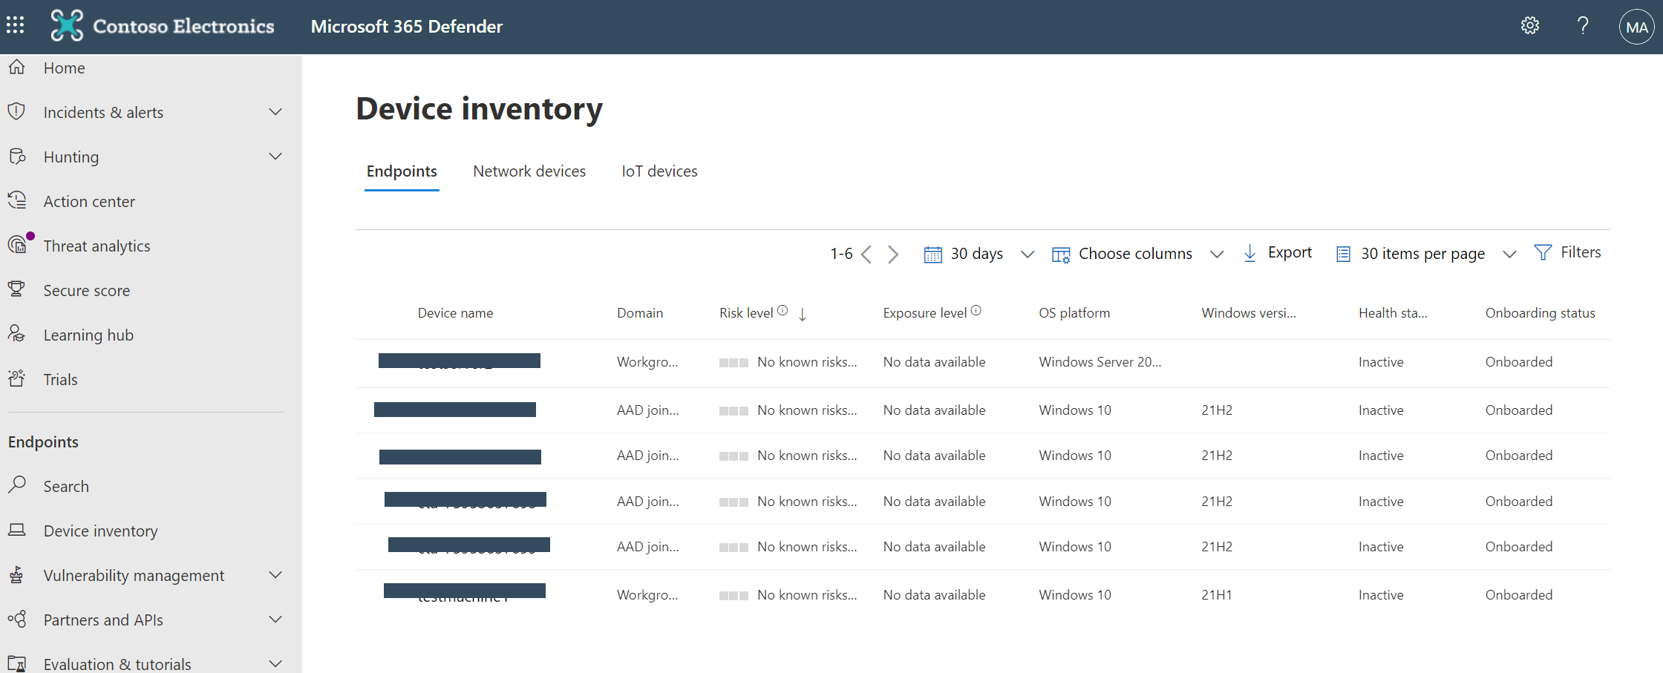This screenshot has width=1663, height=673.
Task: Open the Learning hub
Action: point(88,335)
